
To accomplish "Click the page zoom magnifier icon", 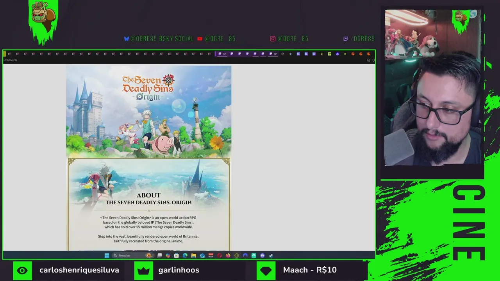I will click(x=368, y=60).
